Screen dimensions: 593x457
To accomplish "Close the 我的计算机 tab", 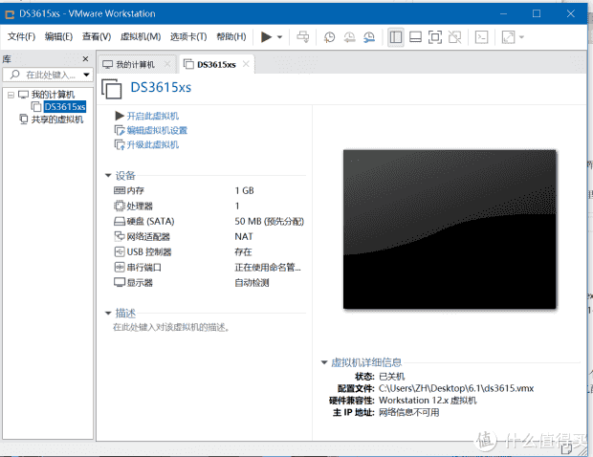I will tap(167, 64).
